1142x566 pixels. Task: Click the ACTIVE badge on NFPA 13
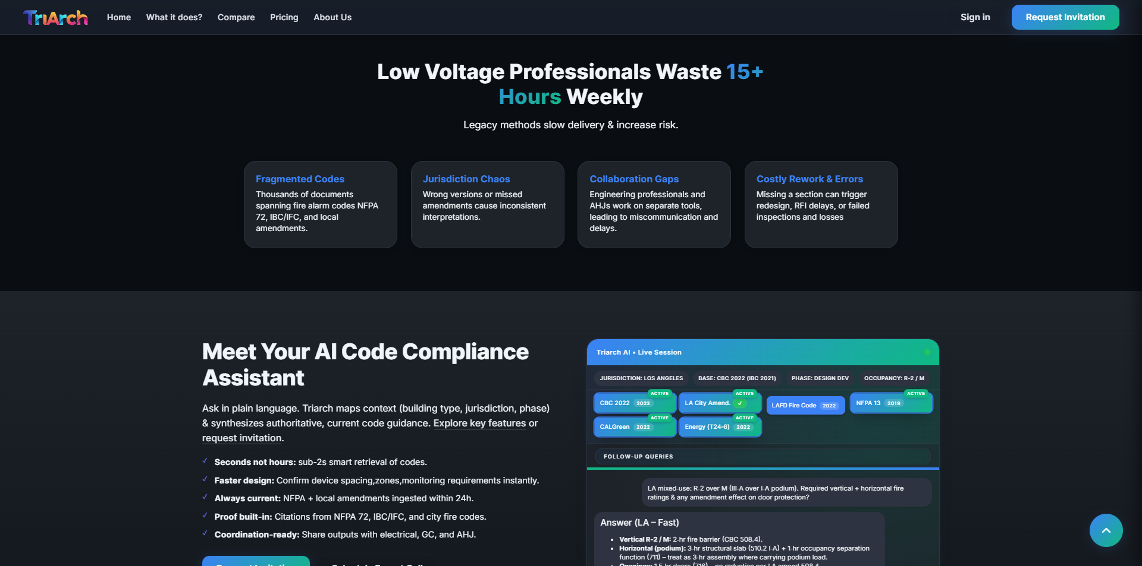(x=915, y=393)
